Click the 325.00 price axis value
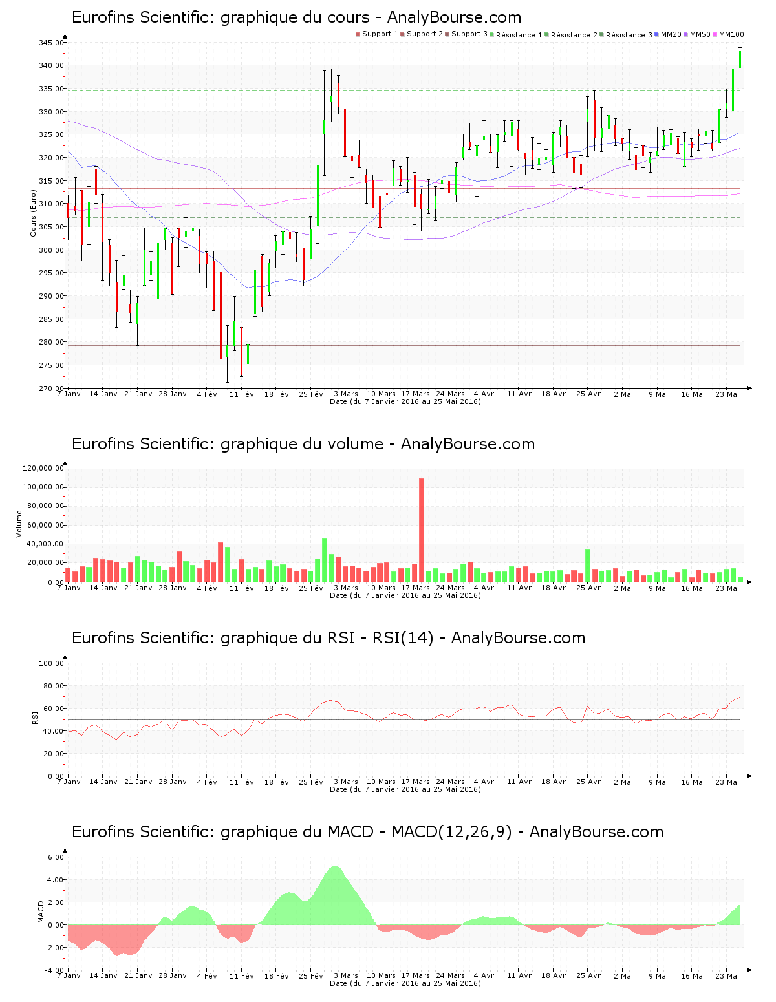The height and width of the screenshot is (1002, 776). click(51, 134)
